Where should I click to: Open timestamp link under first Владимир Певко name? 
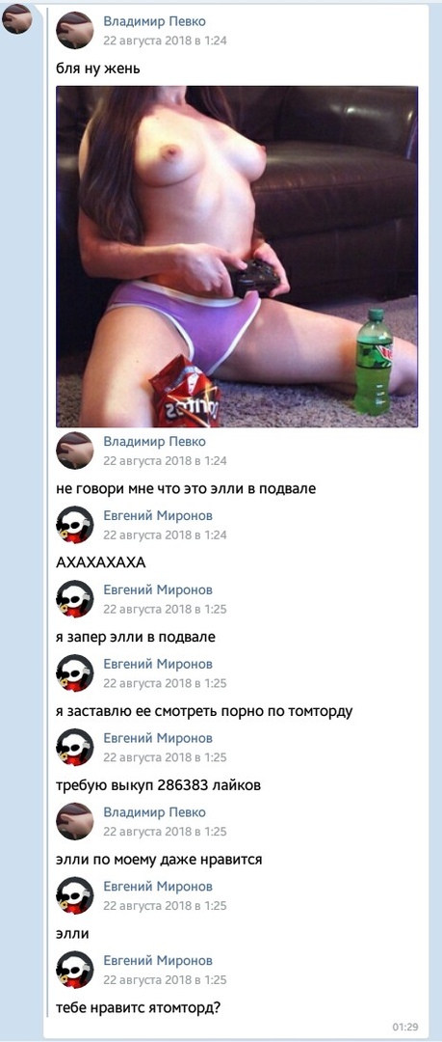tap(166, 40)
